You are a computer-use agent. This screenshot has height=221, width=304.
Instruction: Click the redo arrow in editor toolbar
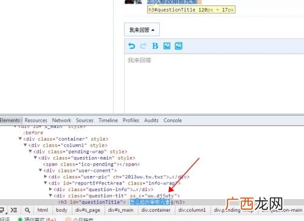(x=143, y=46)
